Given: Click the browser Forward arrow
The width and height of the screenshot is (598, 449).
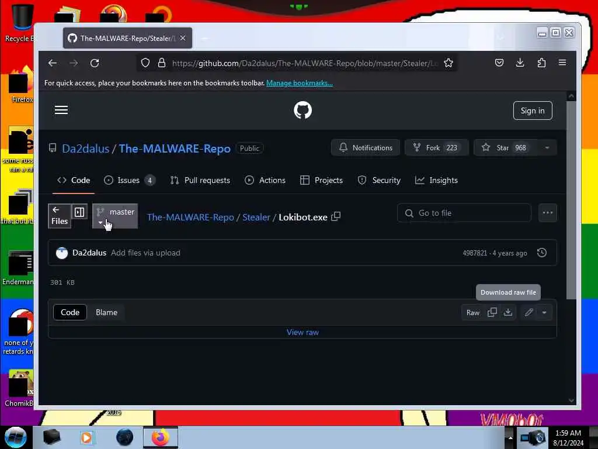Looking at the screenshot, I should [74, 63].
